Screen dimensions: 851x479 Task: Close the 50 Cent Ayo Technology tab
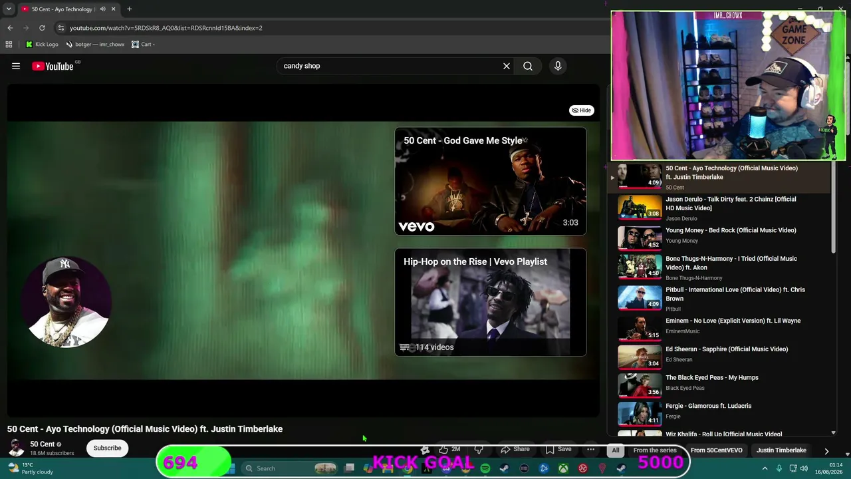point(113,9)
